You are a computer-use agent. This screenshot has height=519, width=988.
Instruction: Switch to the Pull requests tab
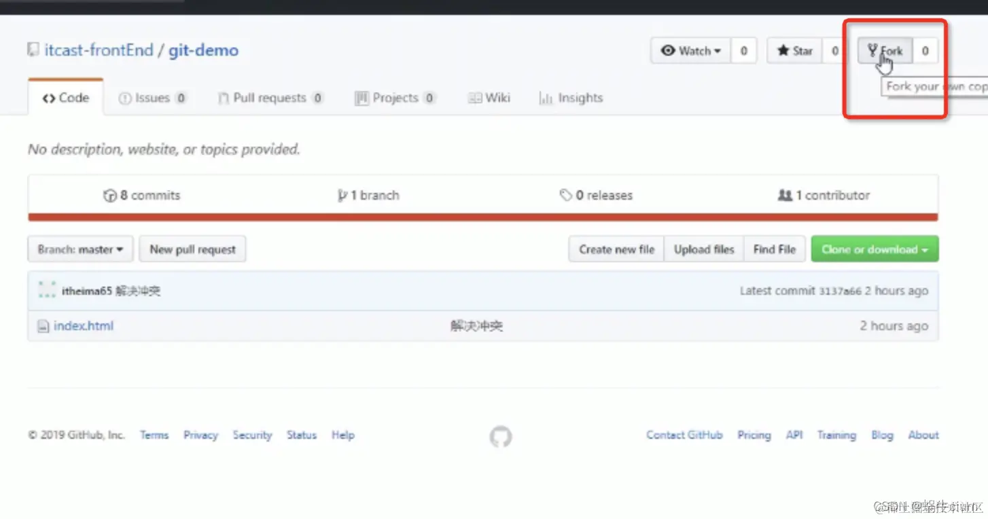270,98
